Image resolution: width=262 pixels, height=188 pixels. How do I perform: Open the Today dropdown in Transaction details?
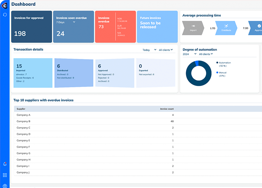(x=149, y=50)
